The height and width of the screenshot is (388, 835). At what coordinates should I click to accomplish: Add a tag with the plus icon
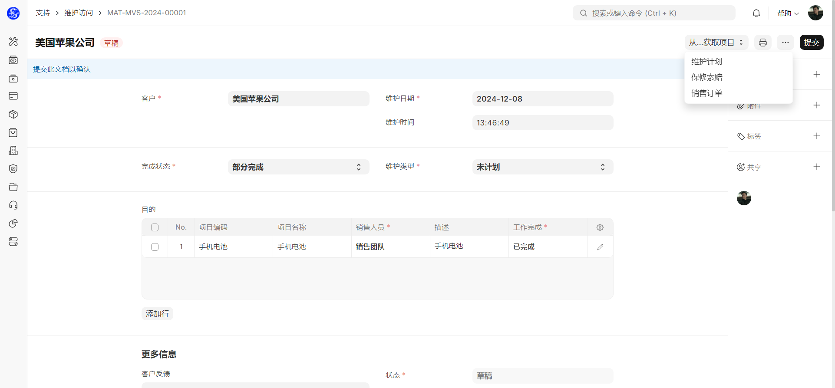coord(817,136)
